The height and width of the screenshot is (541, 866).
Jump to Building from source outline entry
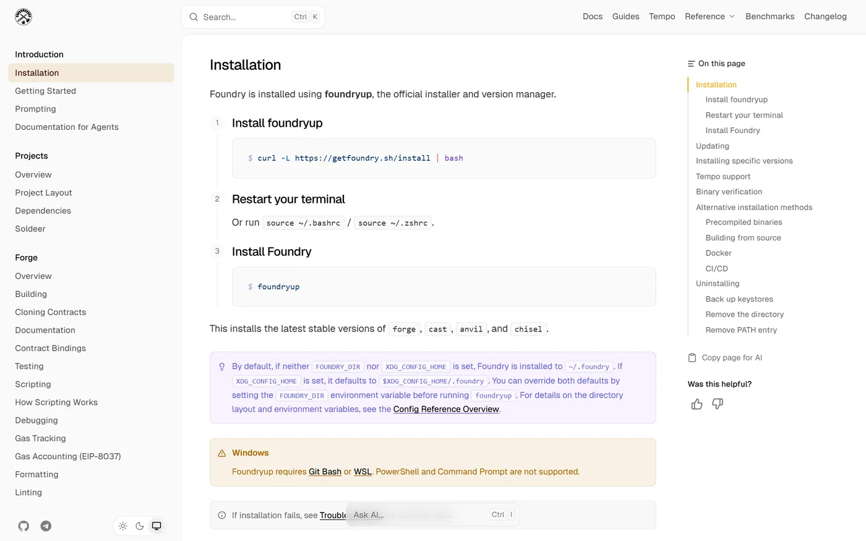(744, 237)
